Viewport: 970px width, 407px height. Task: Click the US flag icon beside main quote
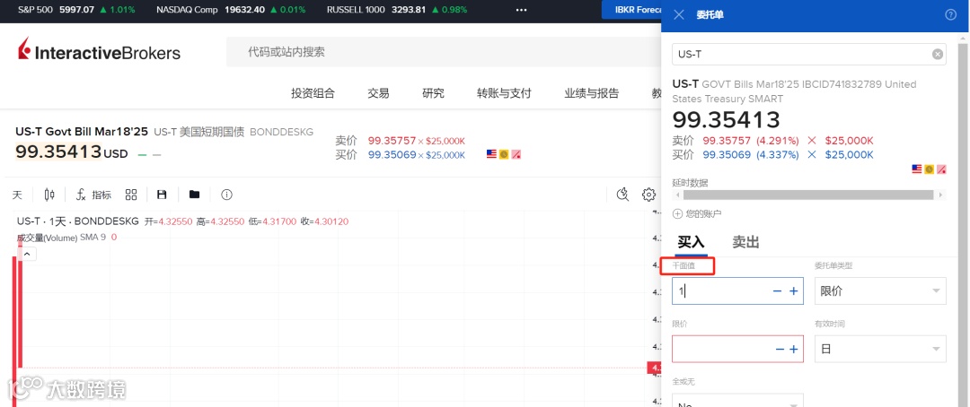tap(492, 154)
